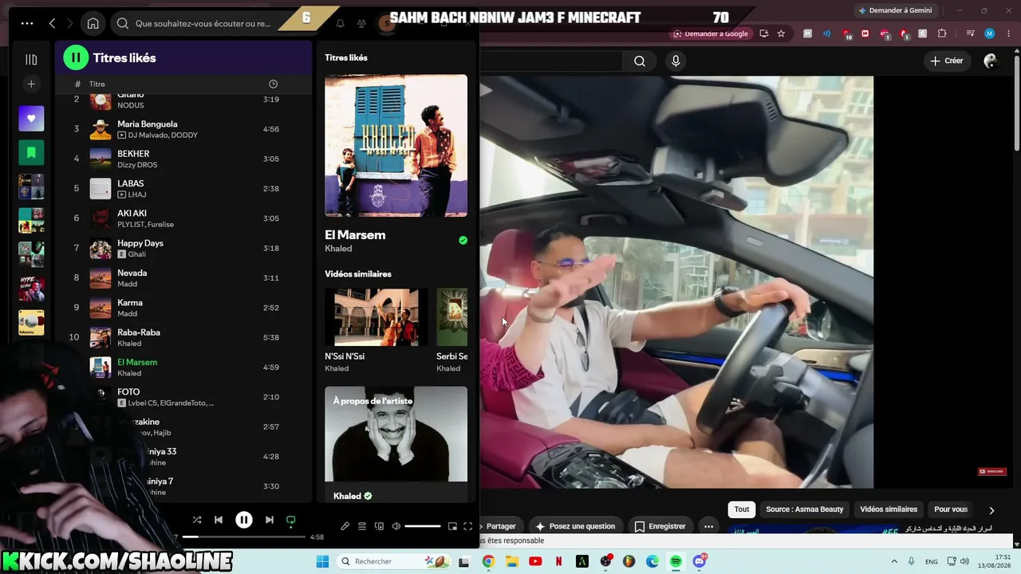Screen dimensions: 1021x574
Task: Pause playback from Titres likés header
Action: coord(76,57)
